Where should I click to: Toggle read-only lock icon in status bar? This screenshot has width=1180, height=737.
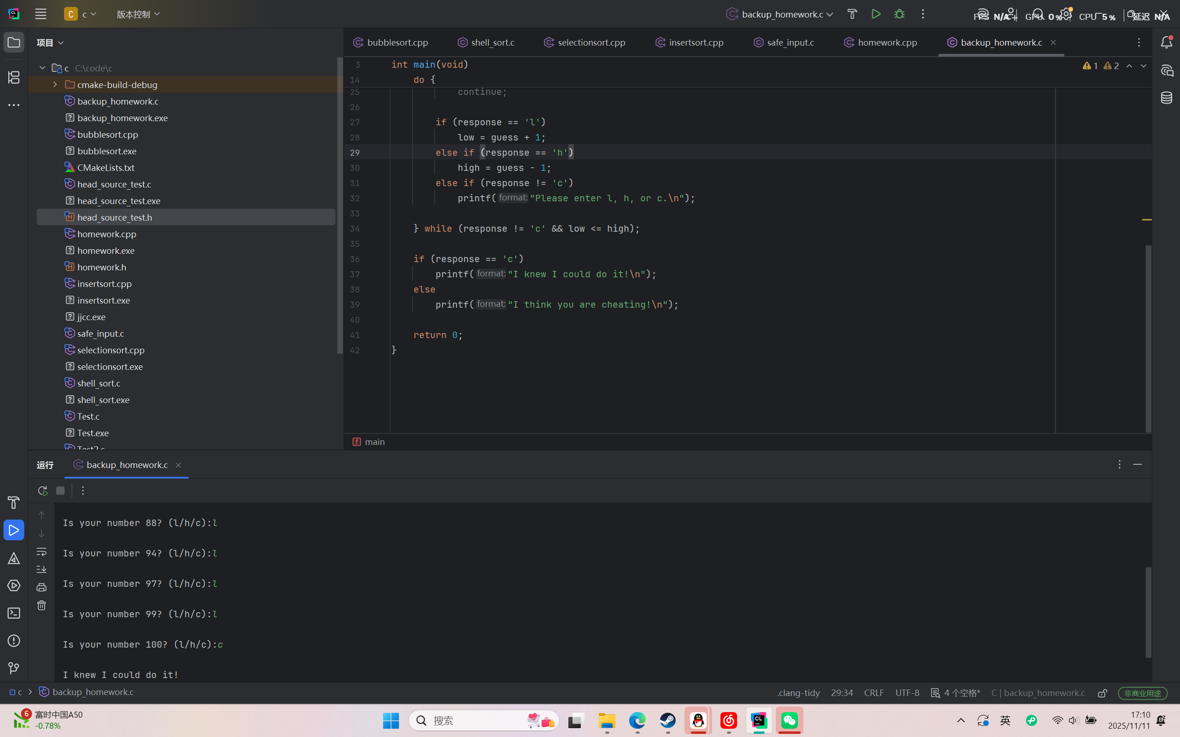[1103, 693]
